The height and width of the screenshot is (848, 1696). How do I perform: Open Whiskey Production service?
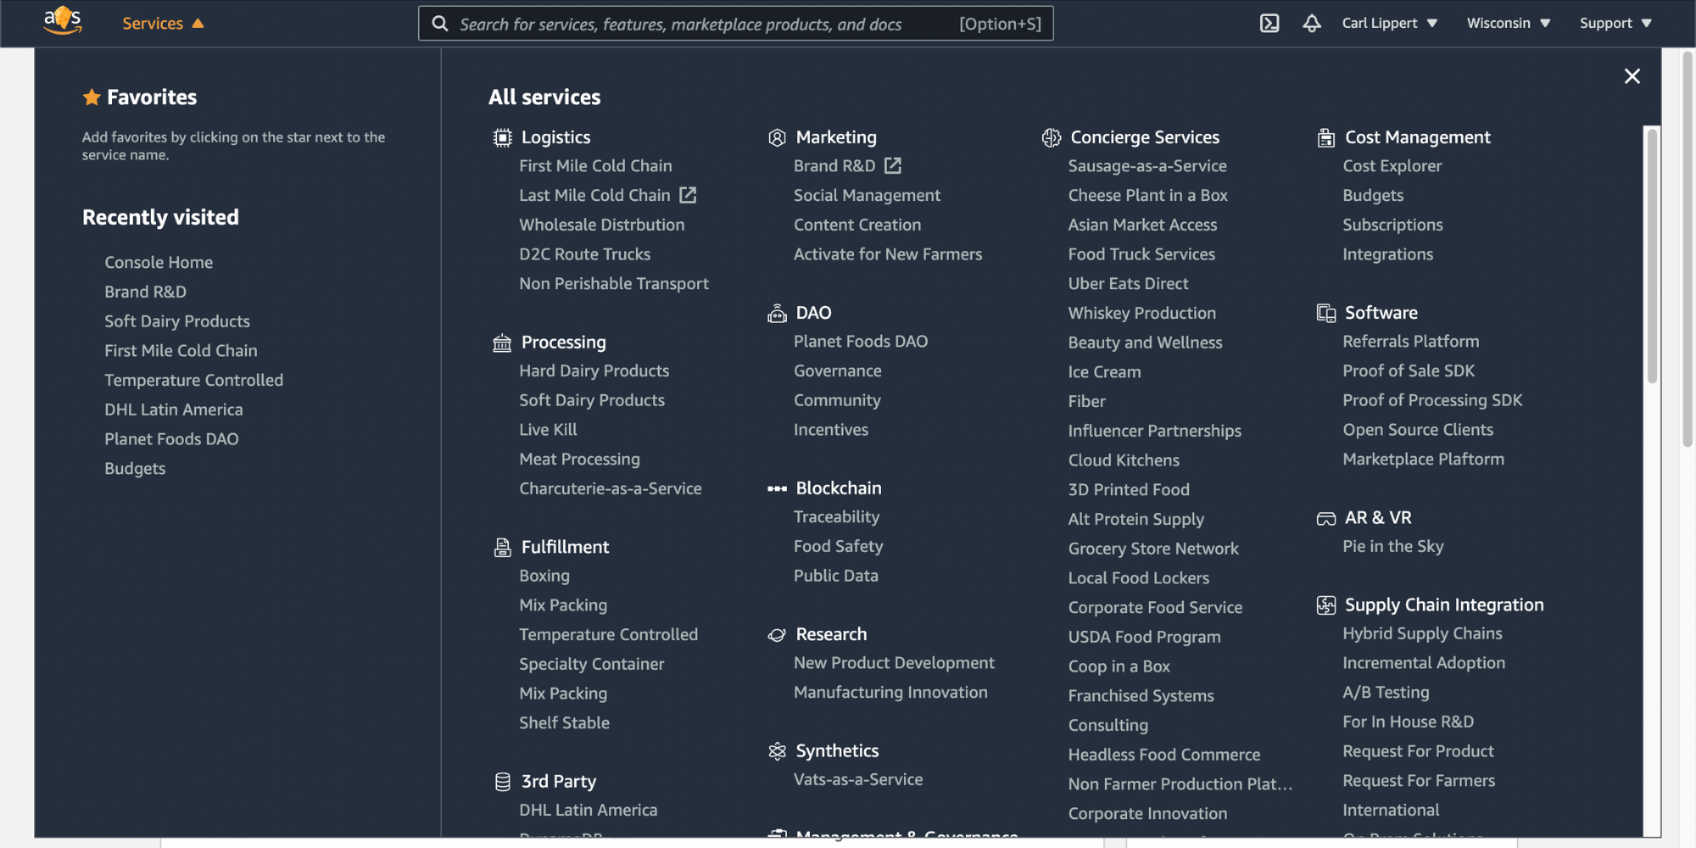point(1142,313)
